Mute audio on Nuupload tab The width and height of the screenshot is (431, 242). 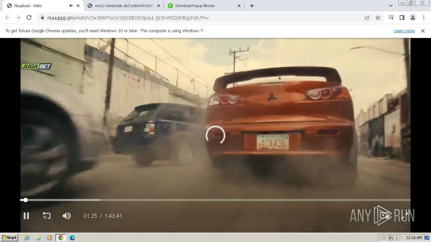click(x=71, y=6)
